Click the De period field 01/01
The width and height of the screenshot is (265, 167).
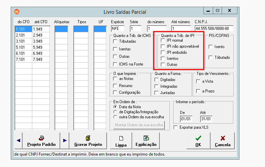tap(186, 119)
